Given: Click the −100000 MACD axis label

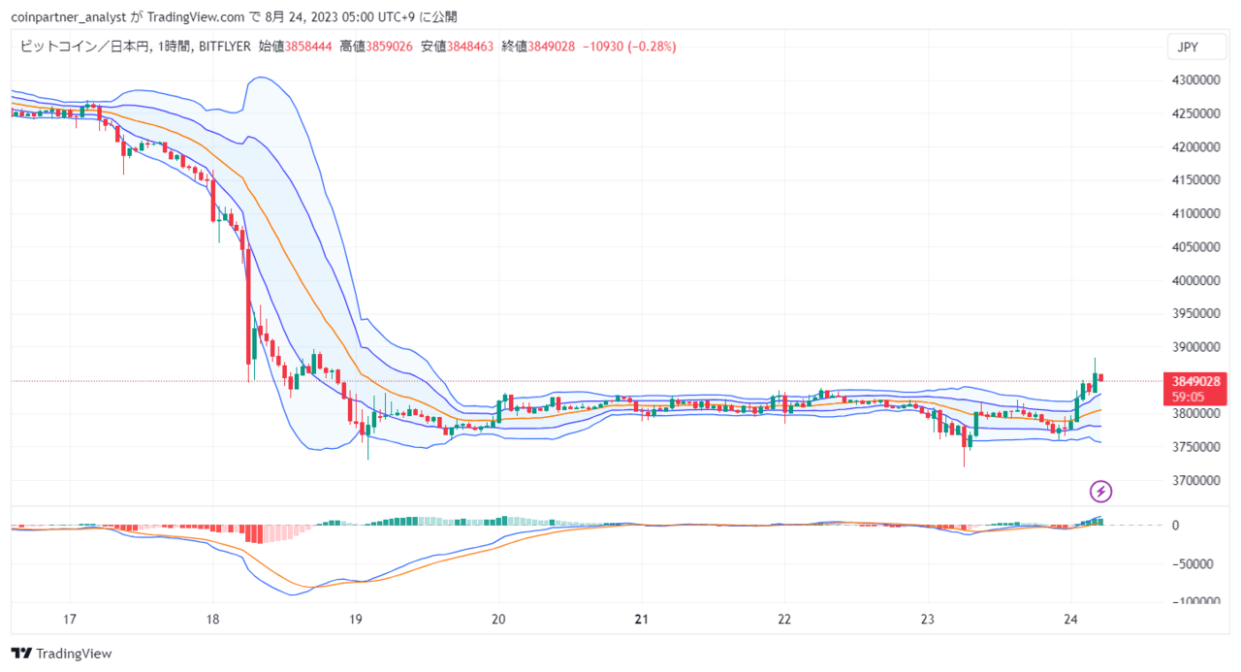Looking at the screenshot, I should tap(1193, 602).
